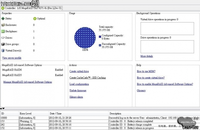Click the Virtual Drive(s) cylinder icon
Viewport: 200px width, 130px height.
3,51
